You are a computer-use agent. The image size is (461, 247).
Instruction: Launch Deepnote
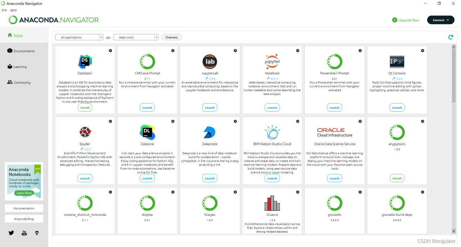(210, 178)
